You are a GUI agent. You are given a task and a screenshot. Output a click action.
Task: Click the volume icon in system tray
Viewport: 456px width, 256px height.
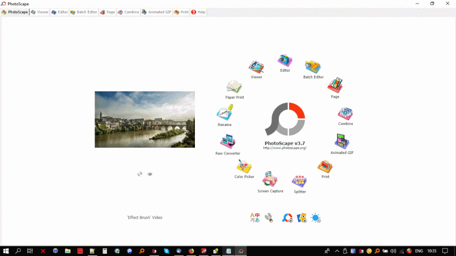(x=393, y=251)
